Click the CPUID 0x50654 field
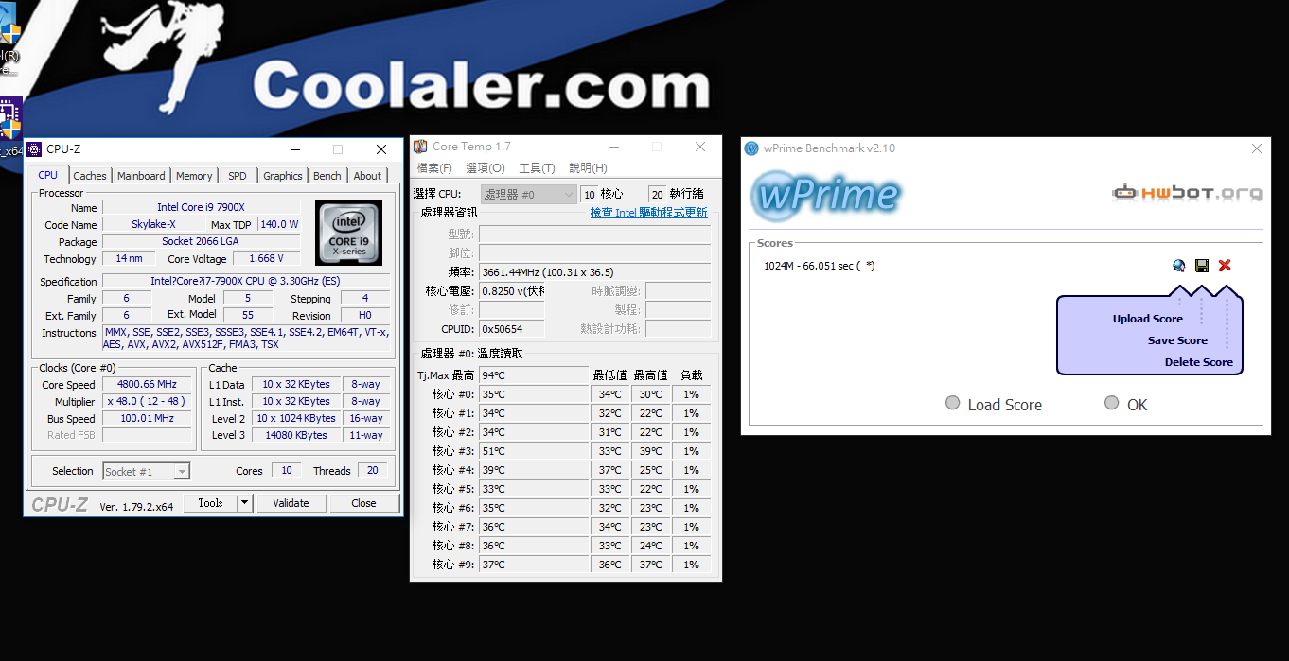Viewport: 1289px width, 661px height. pyautogui.click(x=512, y=329)
